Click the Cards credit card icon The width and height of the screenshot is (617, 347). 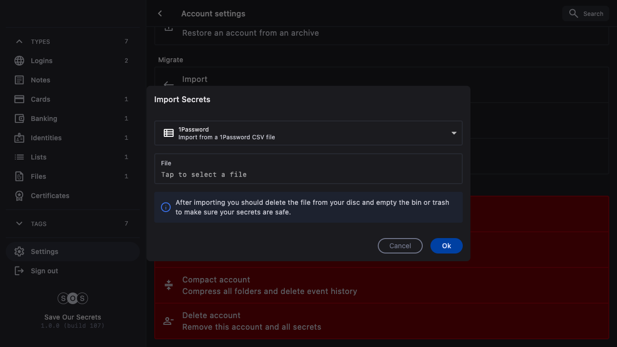click(19, 99)
